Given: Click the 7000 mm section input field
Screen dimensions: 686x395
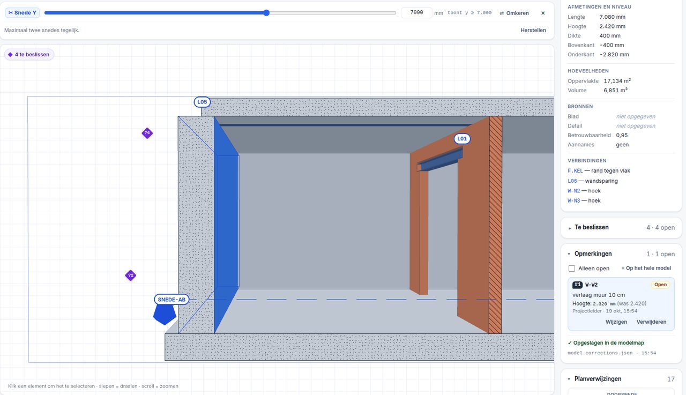Looking at the screenshot, I should coord(416,13).
